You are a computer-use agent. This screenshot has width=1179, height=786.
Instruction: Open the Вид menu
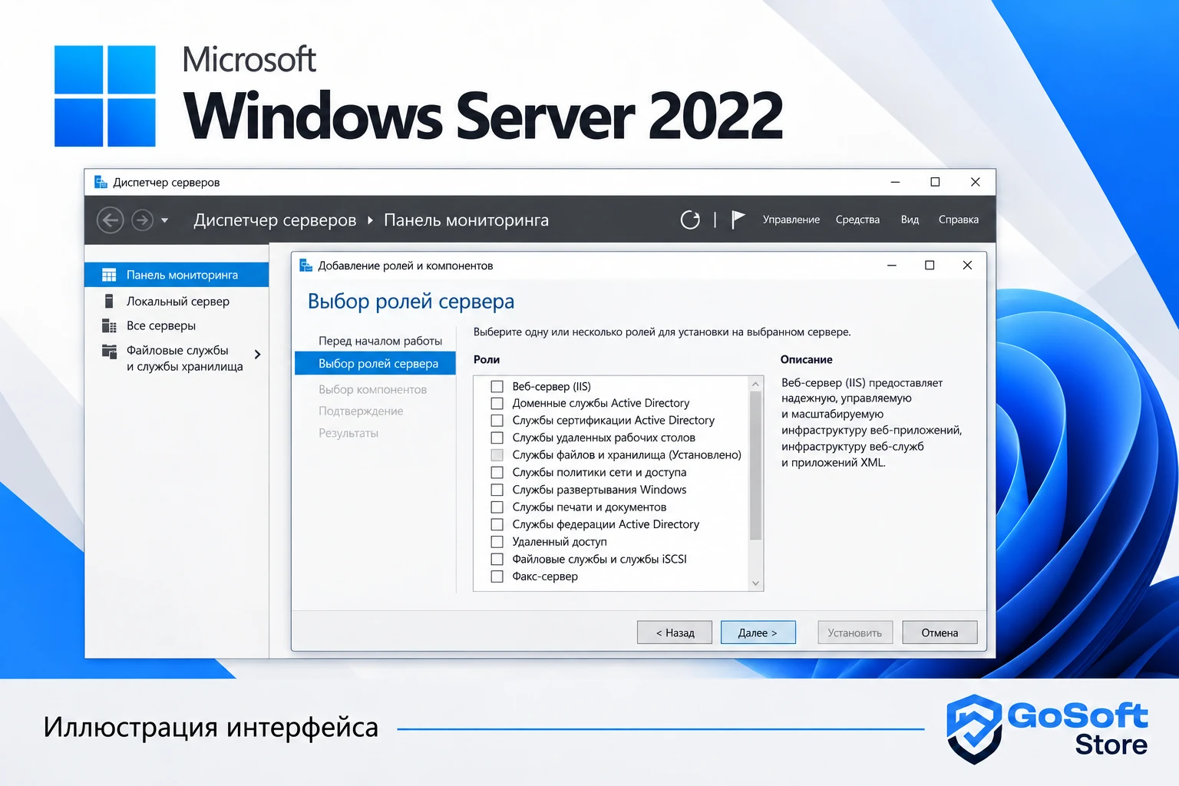point(910,220)
